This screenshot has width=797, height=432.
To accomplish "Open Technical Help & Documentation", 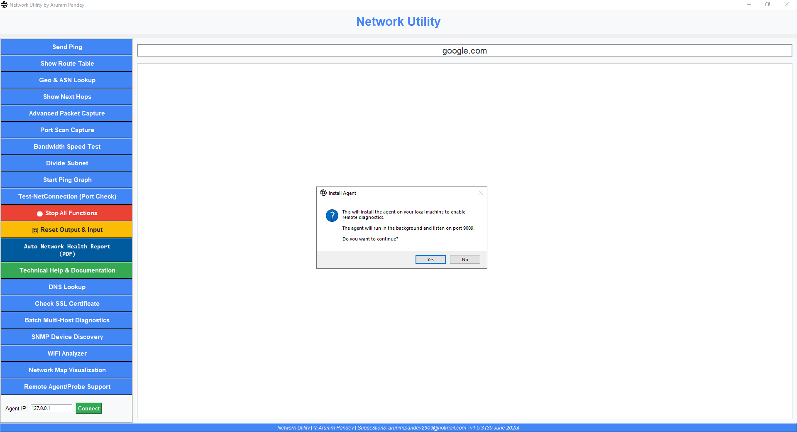I will pyautogui.click(x=66, y=270).
